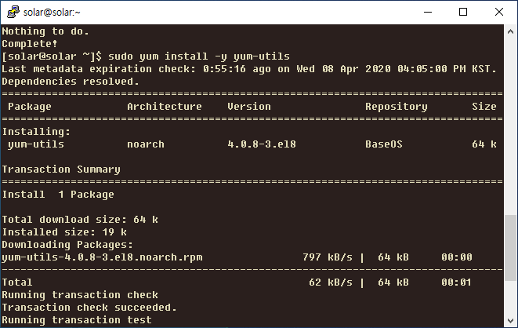Click the 'Running transaction test' line
The image size is (518, 328).
77,320
